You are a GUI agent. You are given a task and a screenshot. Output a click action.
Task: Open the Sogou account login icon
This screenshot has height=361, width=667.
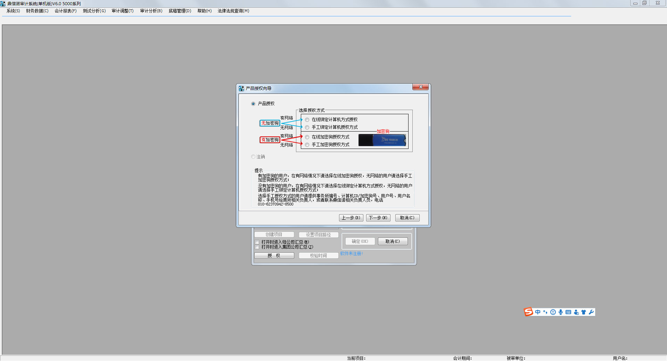[576, 312]
